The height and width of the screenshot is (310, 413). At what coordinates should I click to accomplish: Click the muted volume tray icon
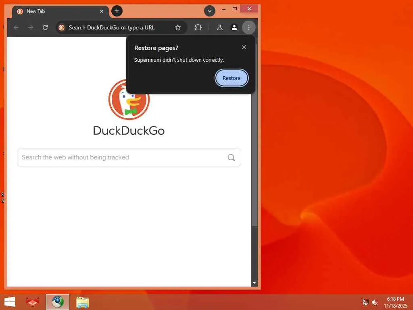(375, 302)
